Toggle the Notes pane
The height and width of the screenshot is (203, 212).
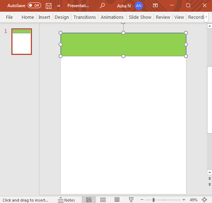(66, 200)
